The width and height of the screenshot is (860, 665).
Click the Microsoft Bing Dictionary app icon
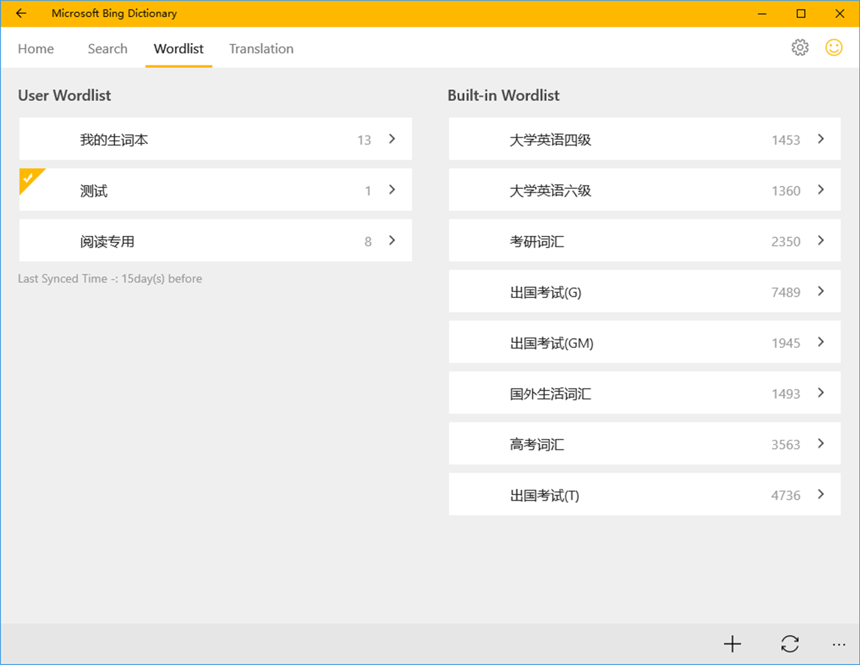click(x=115, y=13)
